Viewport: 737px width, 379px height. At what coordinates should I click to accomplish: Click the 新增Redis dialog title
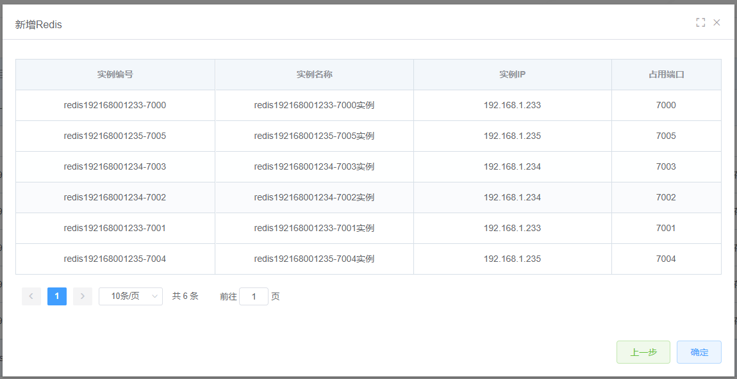[x=38, y=25]
